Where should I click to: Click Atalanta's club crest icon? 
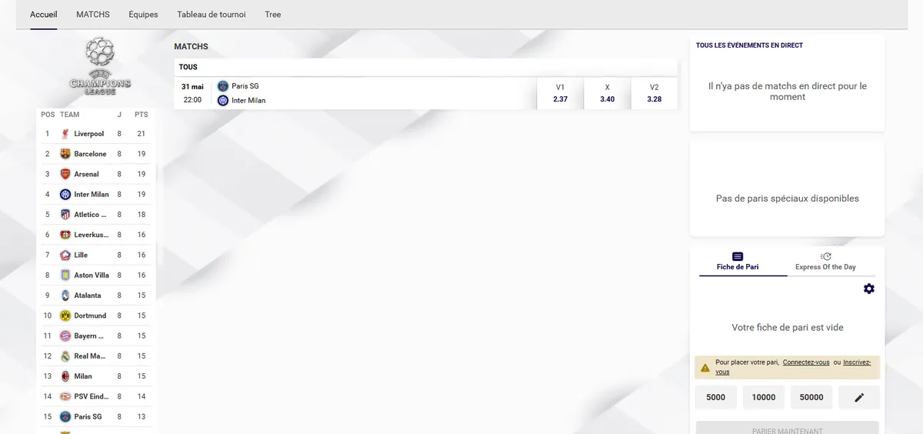click(x=65, y=295)
